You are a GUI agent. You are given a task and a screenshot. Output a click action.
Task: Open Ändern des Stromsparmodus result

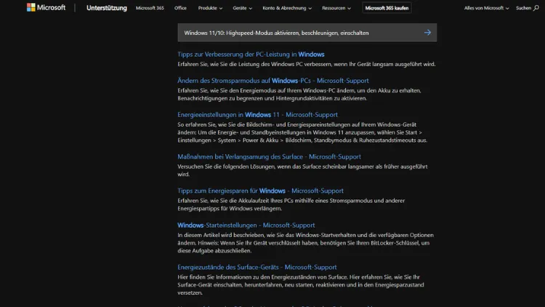click(x=272, y=81)
